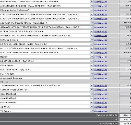Viewport: 131px width, 125px height.
Task: View Λεπτομέρειες for AMD ATHLON 64 X2
Action: point(101,6)
